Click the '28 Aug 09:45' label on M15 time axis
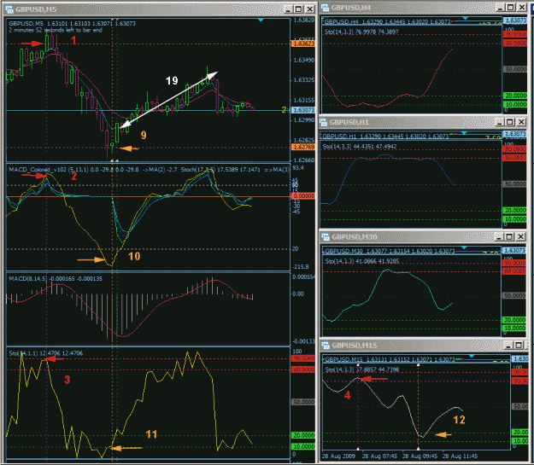Viewport: 534px width, 465px height. coord(420,456)
